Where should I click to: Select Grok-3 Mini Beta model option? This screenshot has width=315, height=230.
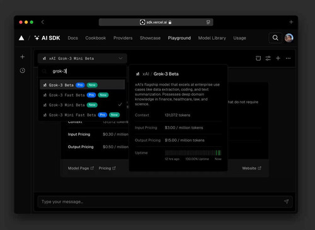[83, 105]
